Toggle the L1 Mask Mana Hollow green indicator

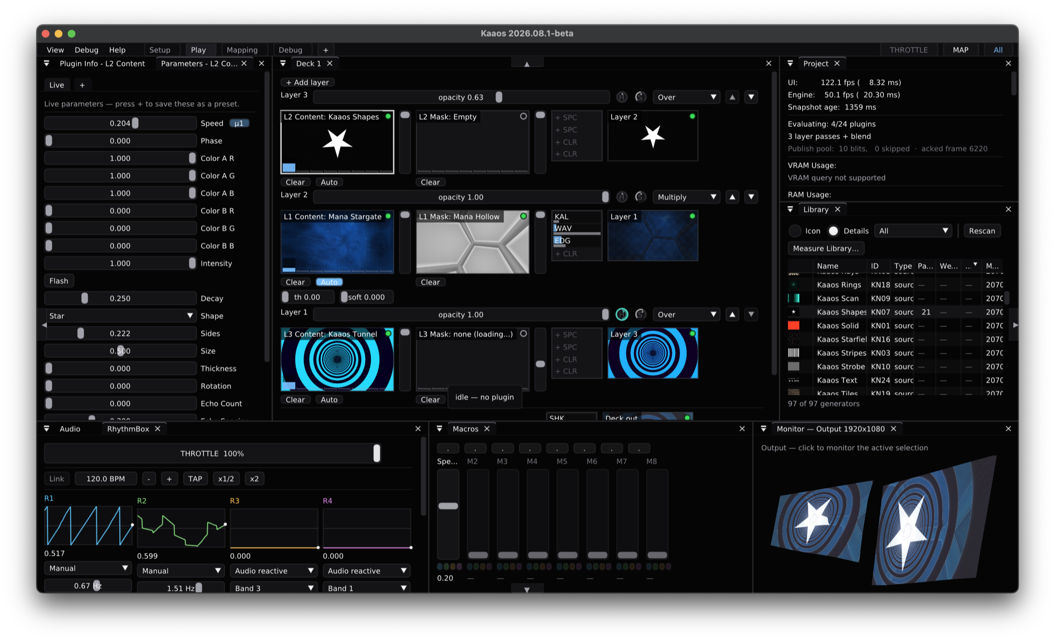(x=523, y=216)
